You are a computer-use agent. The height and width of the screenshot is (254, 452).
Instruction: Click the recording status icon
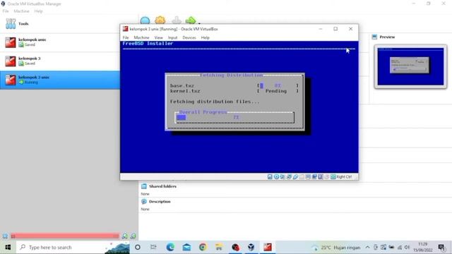click(x=314, y=177)
